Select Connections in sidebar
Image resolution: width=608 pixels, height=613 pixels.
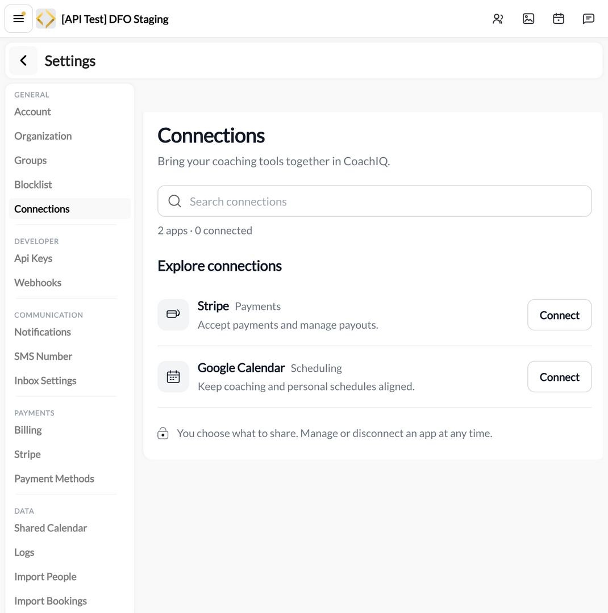[x=70, y=209]
